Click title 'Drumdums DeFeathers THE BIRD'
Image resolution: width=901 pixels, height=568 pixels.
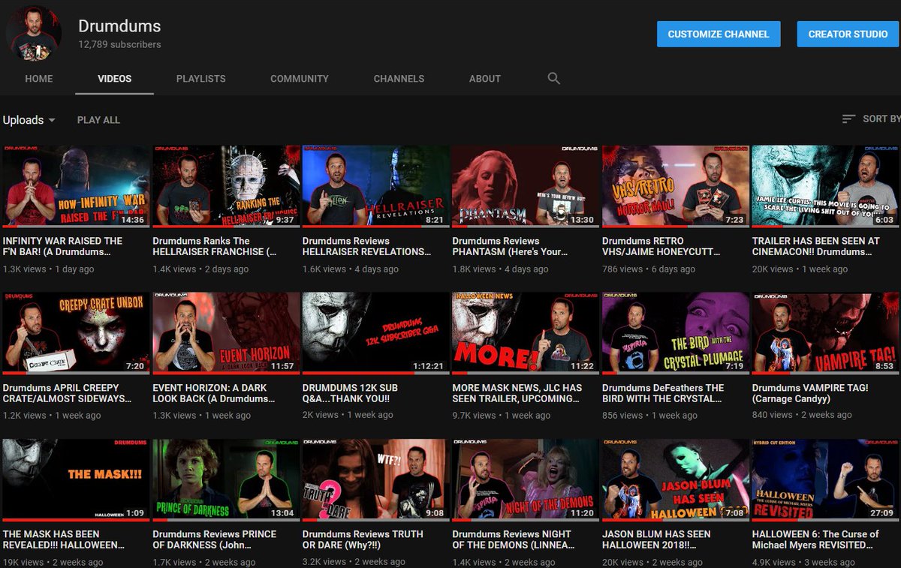point(664,393)
